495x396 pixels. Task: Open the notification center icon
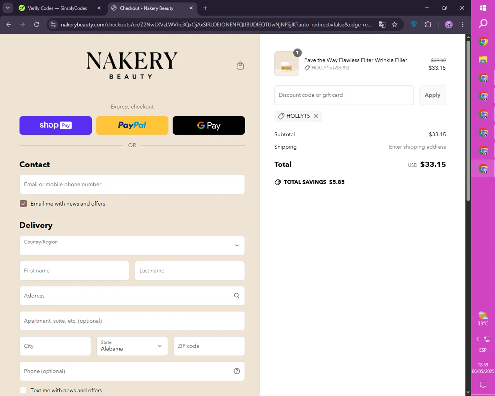pyautogui.click(x=483, y=385)
